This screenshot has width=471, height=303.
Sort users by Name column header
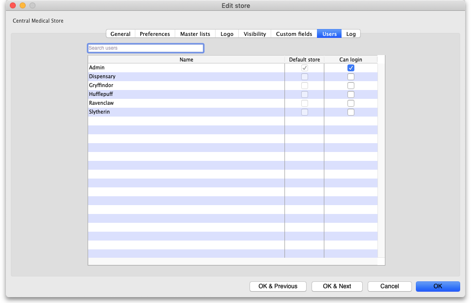pyautogui.click(x=186, y=60)
